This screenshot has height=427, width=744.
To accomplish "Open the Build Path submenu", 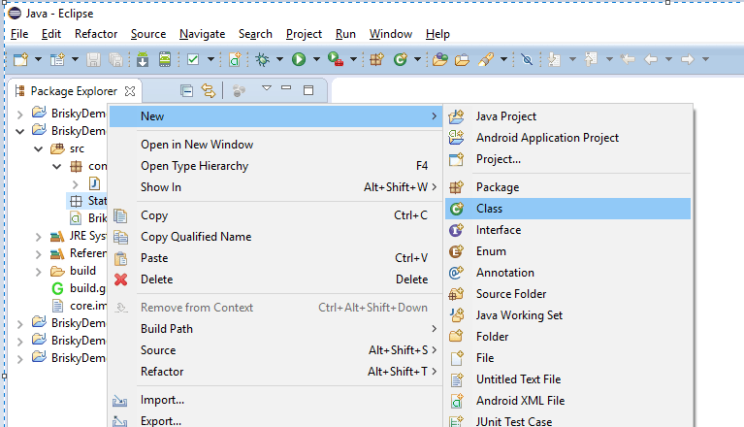I will 275,329.
